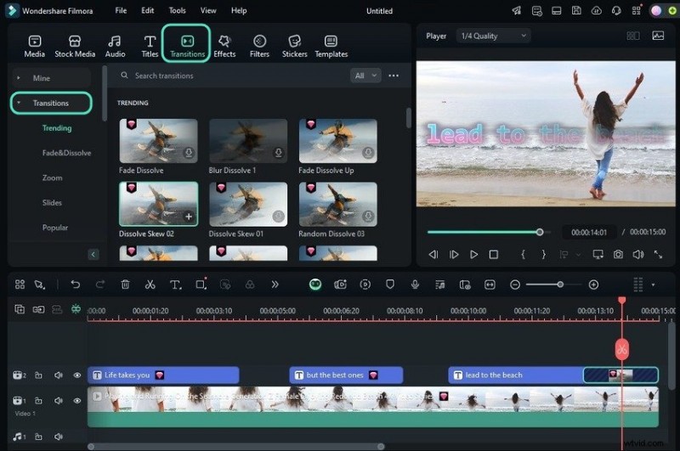Open the View menu
680x451 pixels.
[208, 10]
